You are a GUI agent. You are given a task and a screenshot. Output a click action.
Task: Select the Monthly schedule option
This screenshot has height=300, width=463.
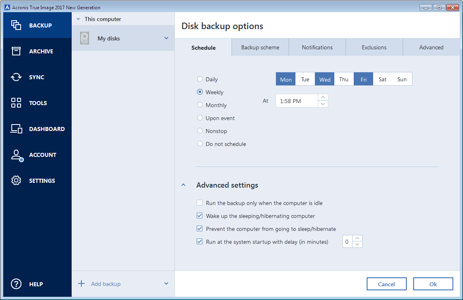[200, 105]
